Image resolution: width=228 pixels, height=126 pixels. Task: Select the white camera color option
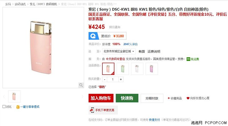(x=137, y=69)
